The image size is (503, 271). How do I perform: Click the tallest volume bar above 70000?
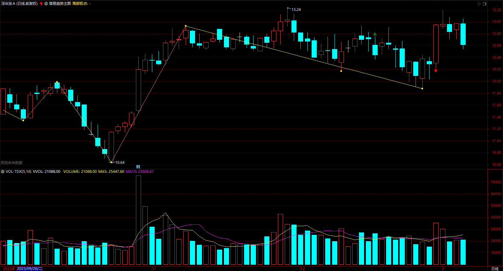tap(139, 220)
